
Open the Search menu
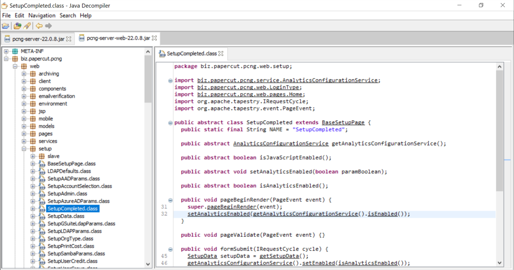(68, 15)
